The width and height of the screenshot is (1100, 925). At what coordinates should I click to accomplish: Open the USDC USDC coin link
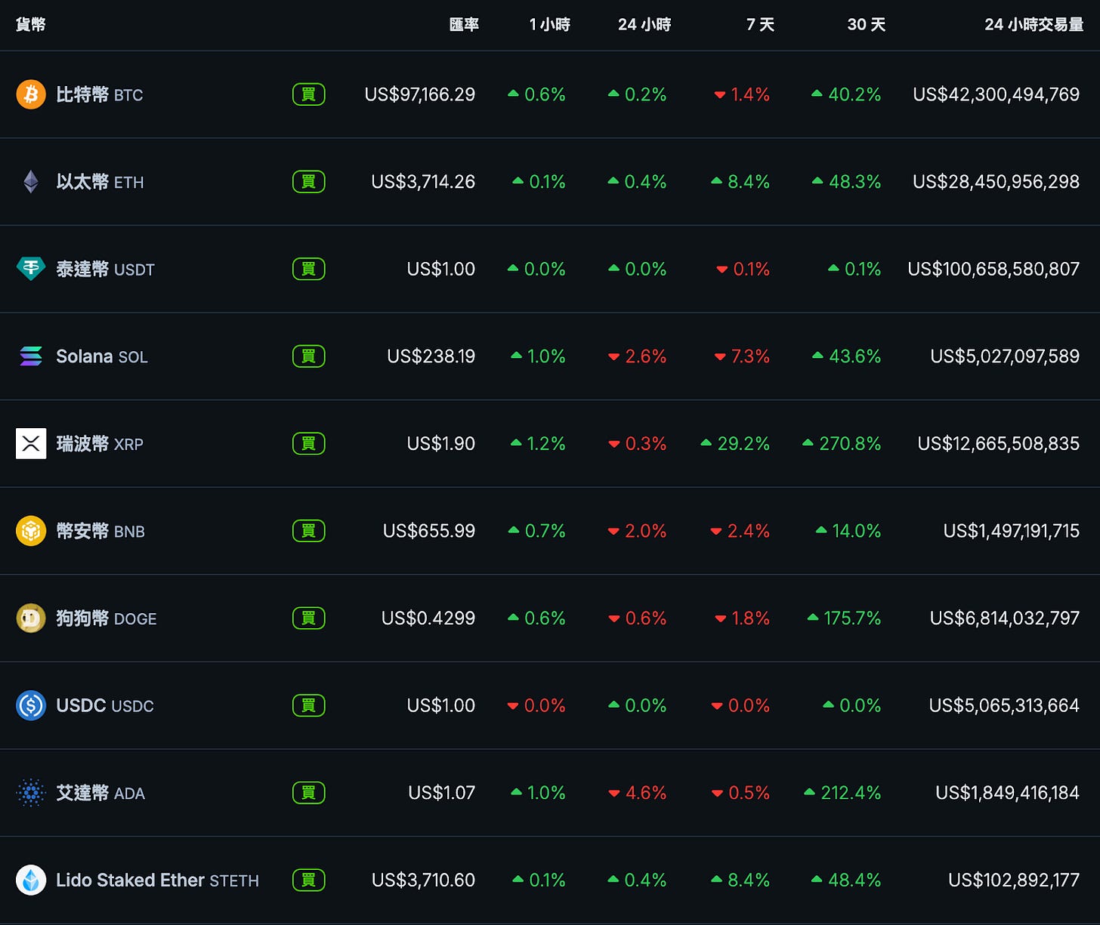[105, 705]
